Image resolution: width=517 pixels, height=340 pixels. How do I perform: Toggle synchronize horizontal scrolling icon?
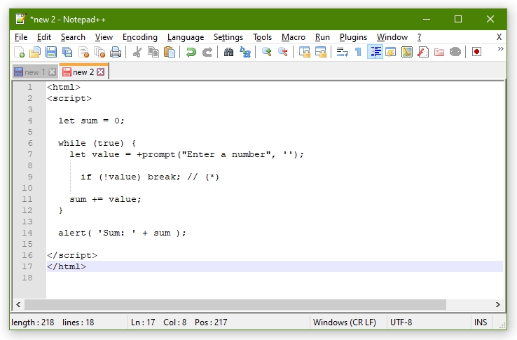320,52
